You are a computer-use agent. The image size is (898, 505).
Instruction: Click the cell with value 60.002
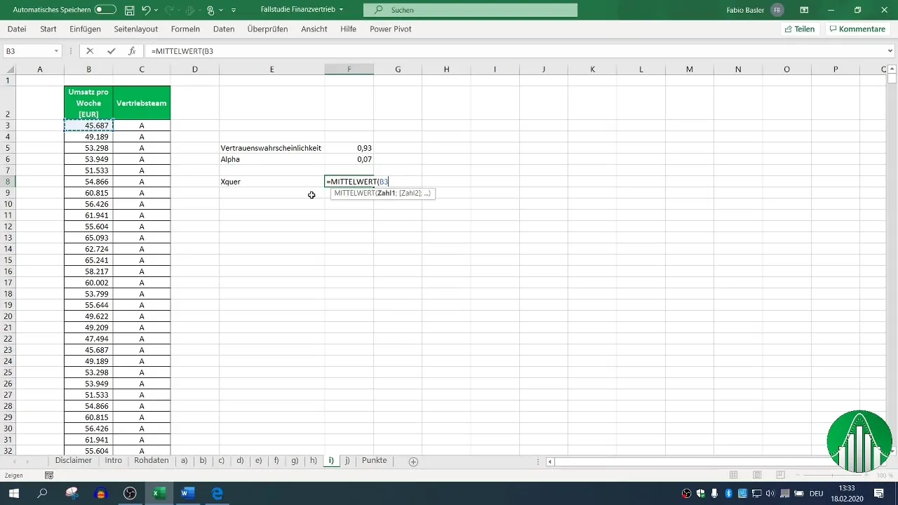coord(88,283)
